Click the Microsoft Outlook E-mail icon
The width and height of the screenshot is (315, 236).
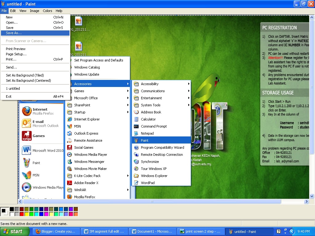(x=27, y=124)
